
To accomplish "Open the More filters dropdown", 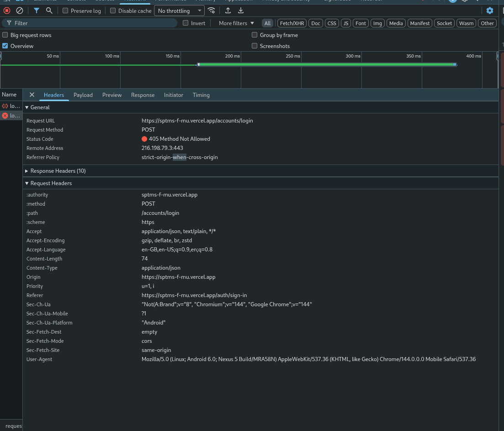I will click(236, 23).
